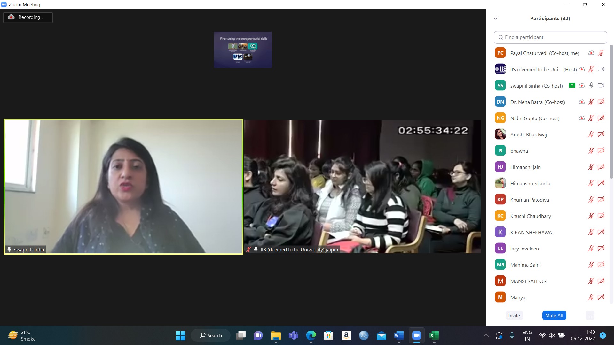Screen dimensions: 614x345
Task: Click the recording indicator next to Nidhi Gupta
Action: click(582, 118)
